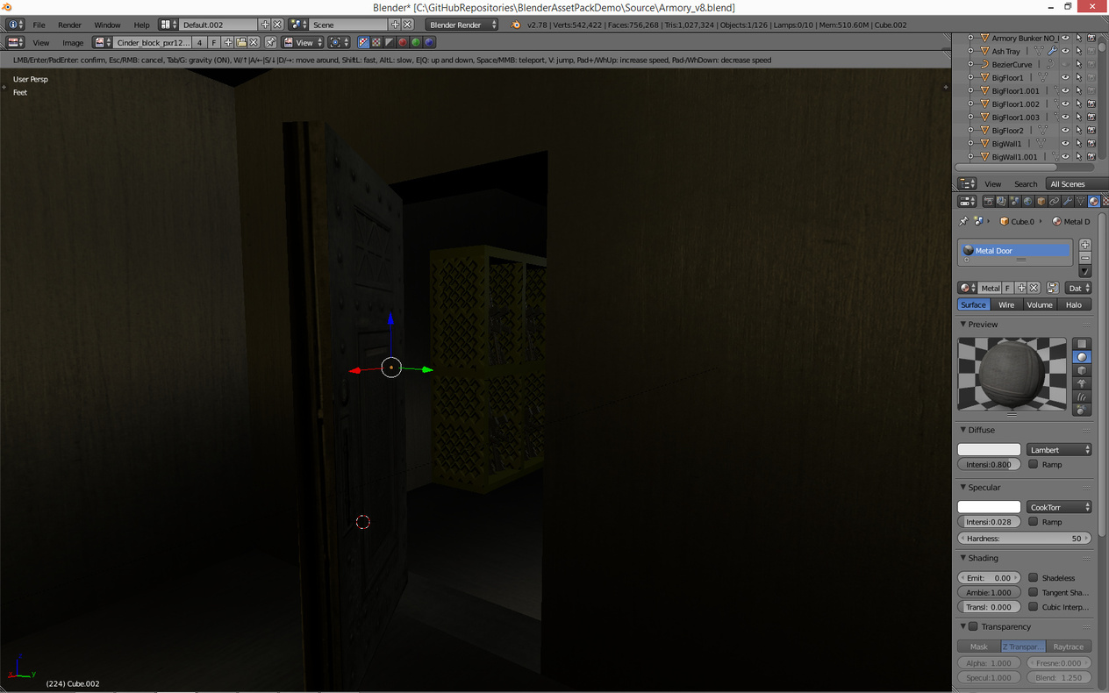
Task: Set preview to monkey type
Action: [x=1082, y=383]
